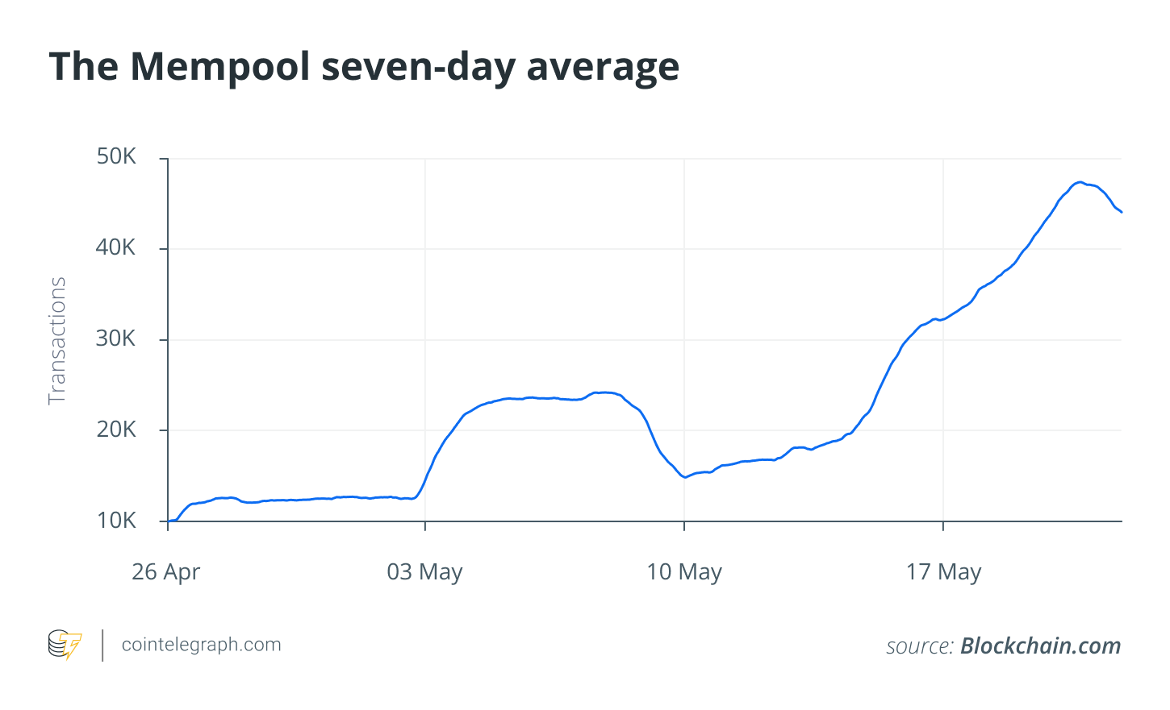
Task: Select the chart title Mempool seven-day average
Action: coord(364,67)
